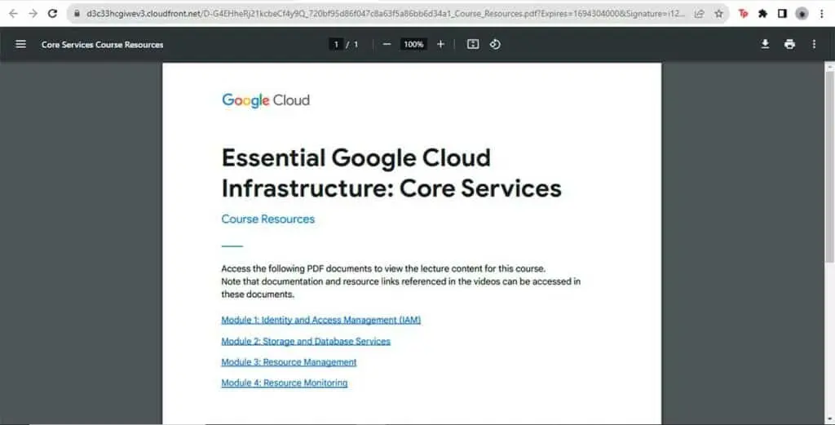Open Module 4: Resource Monitoring link
The image size is (835, 425).
285,383
